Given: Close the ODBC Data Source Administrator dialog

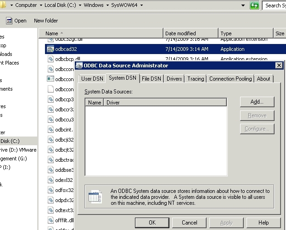Looking at the screenshot, I should coord(279,66).
